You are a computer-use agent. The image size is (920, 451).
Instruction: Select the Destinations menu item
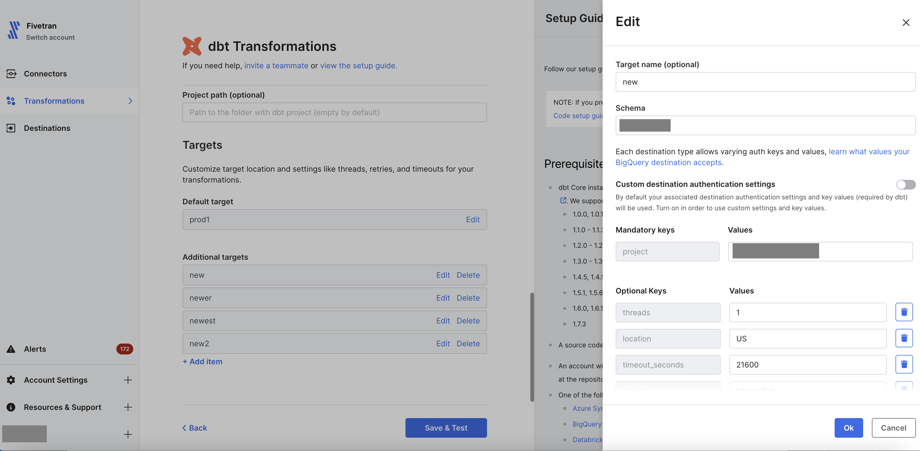(47, 127)
